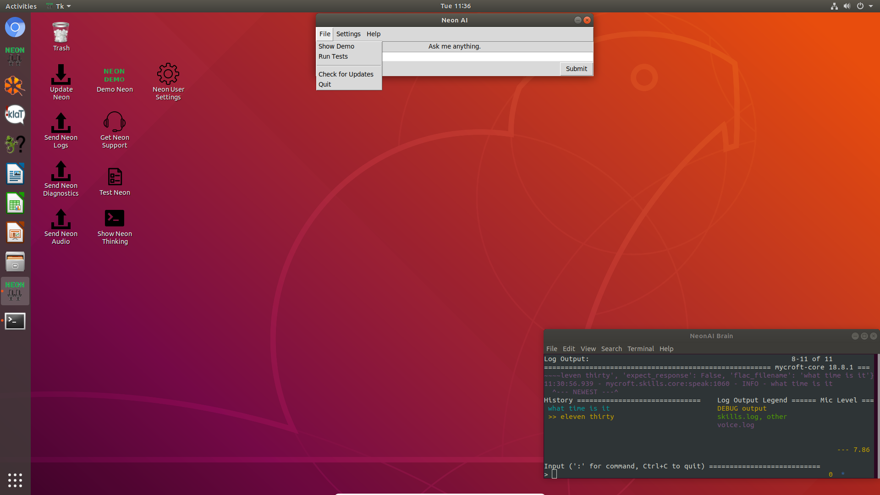Open Chromium browser in the dock
880x495 pixels.
(x=15, y=27)
